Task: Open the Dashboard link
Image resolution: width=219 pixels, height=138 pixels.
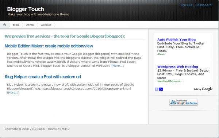Action: (203, 5)
